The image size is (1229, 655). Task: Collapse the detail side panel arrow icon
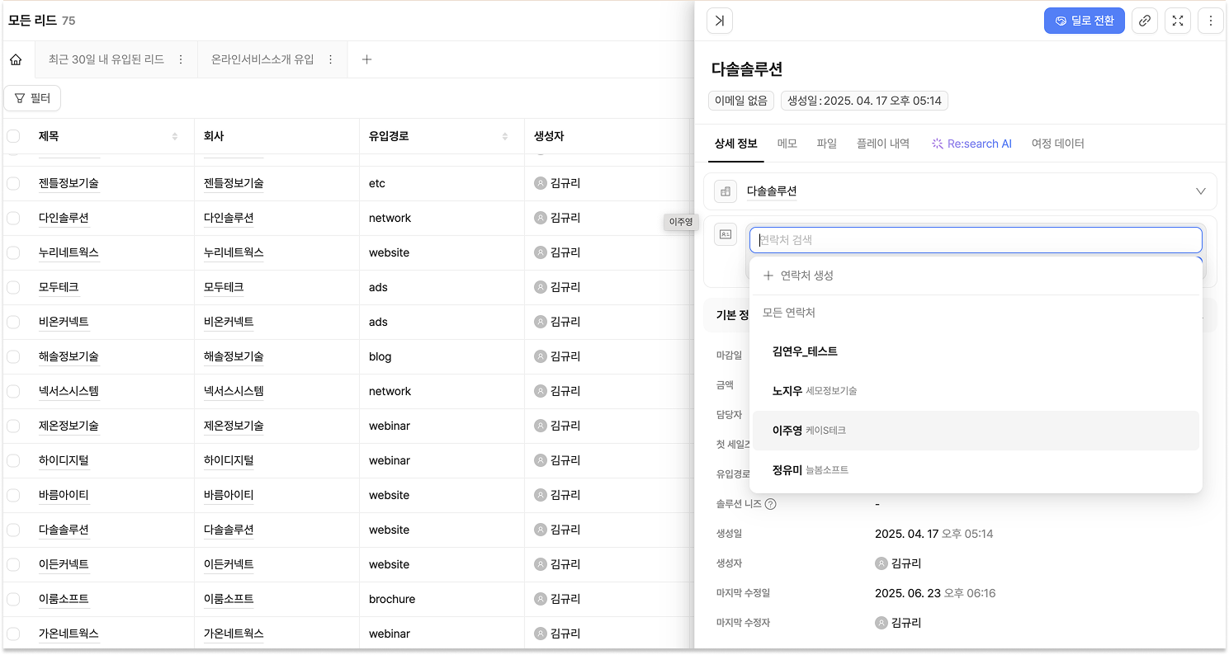point(719,21)
